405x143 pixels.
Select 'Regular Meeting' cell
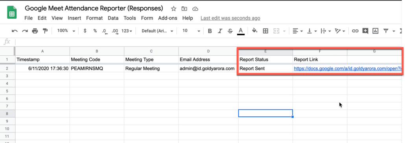tap(151, 69)
